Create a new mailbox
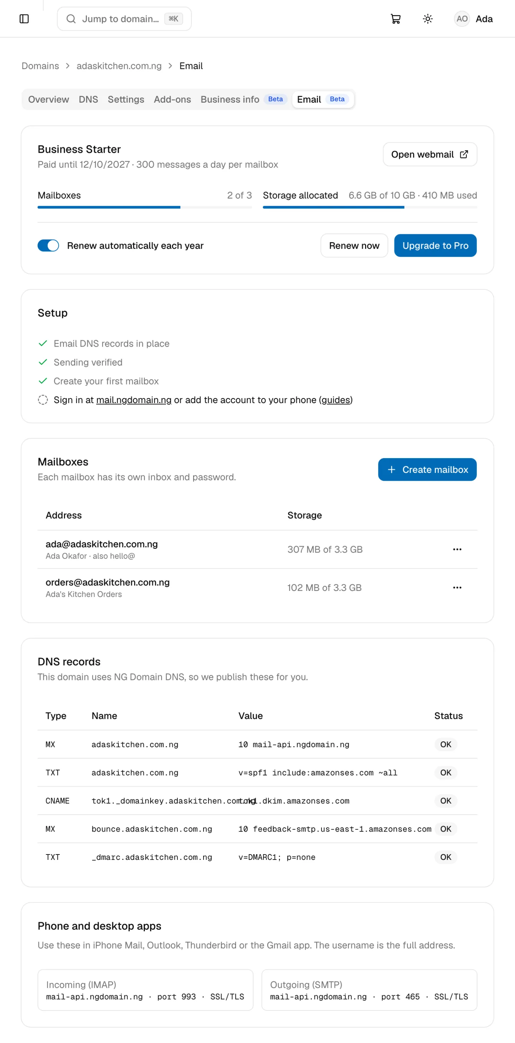Screen dimensions: 515x1043 pos(427,469)
